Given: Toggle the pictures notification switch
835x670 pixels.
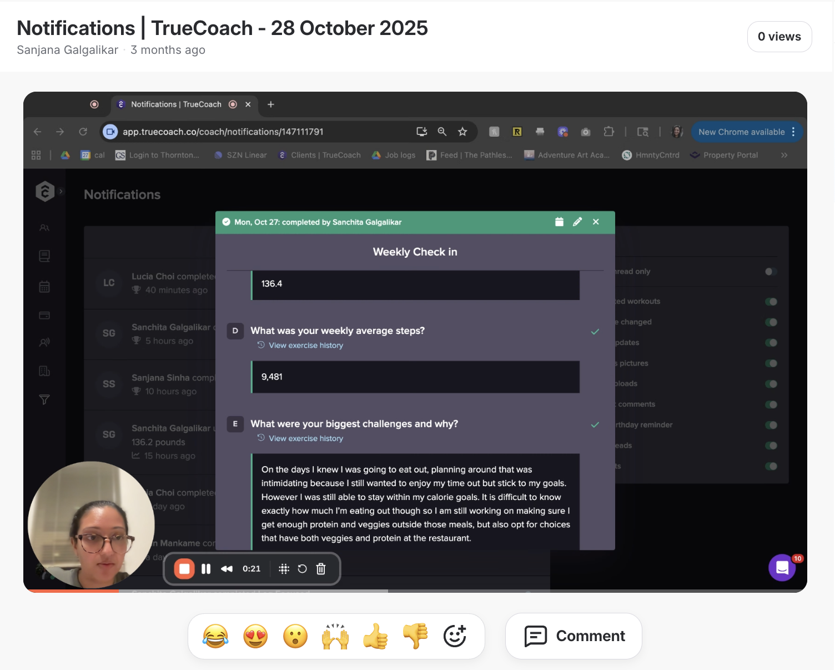Looking at the screenshot, I should [771, 363].
